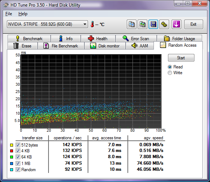Uncheck the 512 bytes checkbox
This screenshot has width=210, height=182.
(18, 145)
